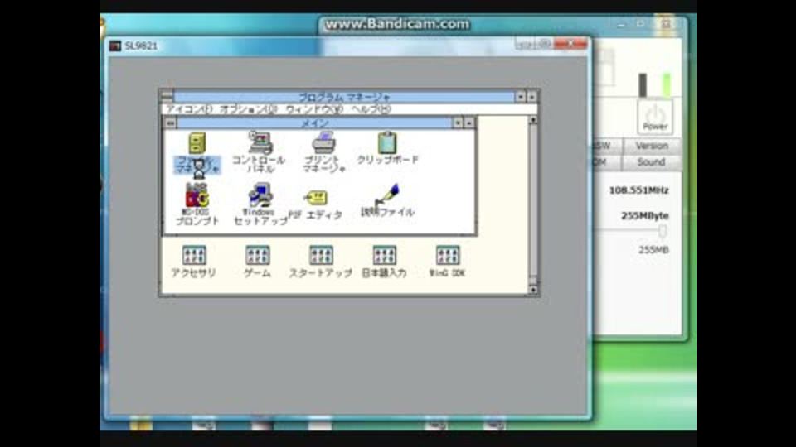796x447 pixels.
Task: Open the アクセサリ program group
Action: point(194,262)
